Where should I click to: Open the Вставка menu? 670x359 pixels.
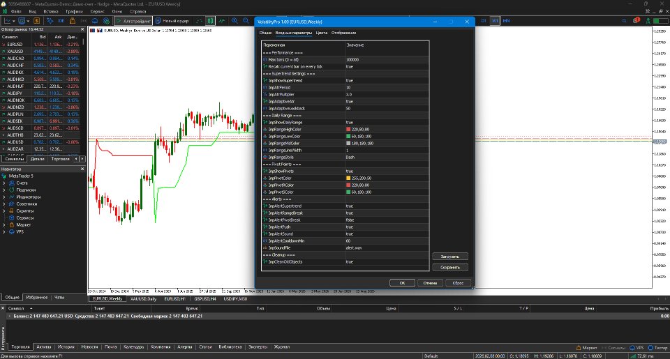[x=51, y=12]
